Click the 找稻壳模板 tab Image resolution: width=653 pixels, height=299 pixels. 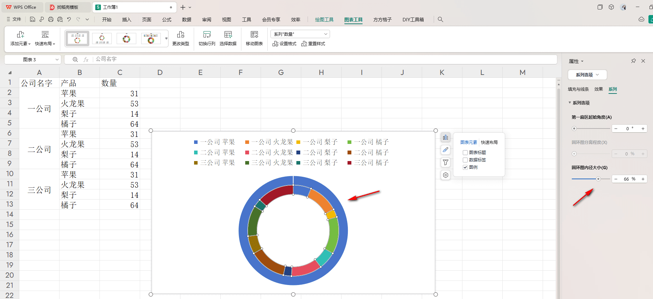68,7
